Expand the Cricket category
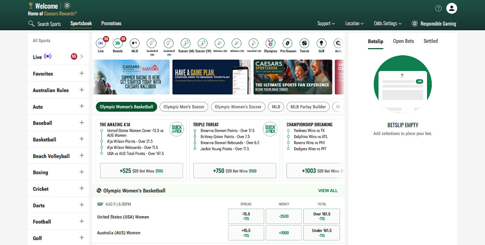Viewport: 485px width, 245px height. click(82, 189)
